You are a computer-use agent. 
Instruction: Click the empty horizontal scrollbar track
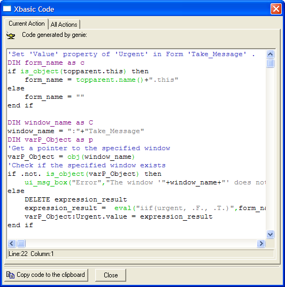[x=141, y=244]
